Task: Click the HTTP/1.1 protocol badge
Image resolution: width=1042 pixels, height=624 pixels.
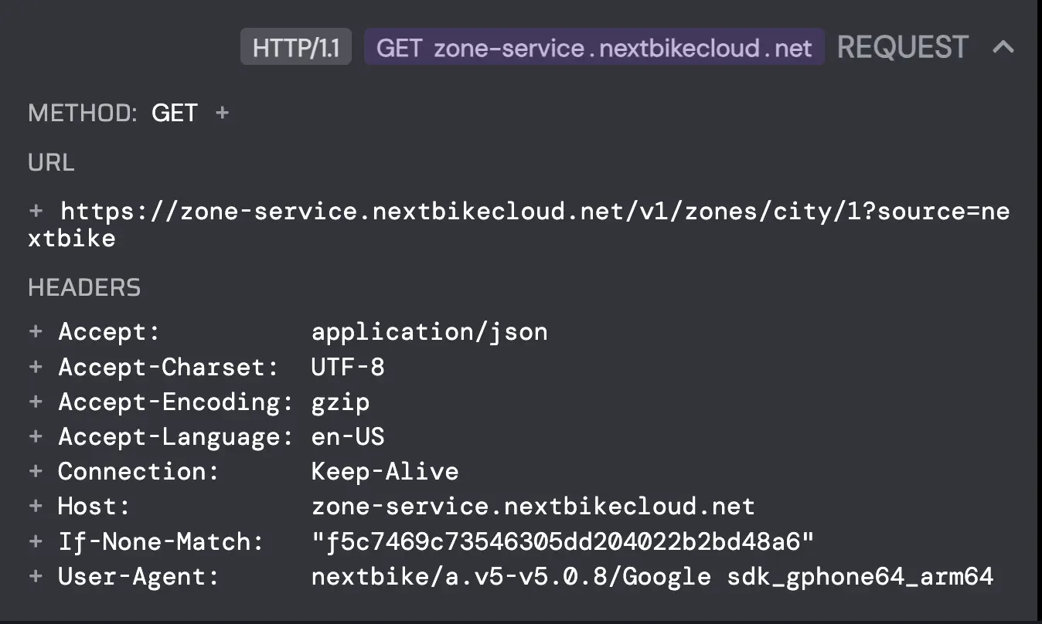Action: [296, 48]
